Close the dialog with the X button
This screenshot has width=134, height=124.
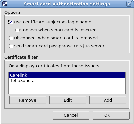click(x=129, y=4)
